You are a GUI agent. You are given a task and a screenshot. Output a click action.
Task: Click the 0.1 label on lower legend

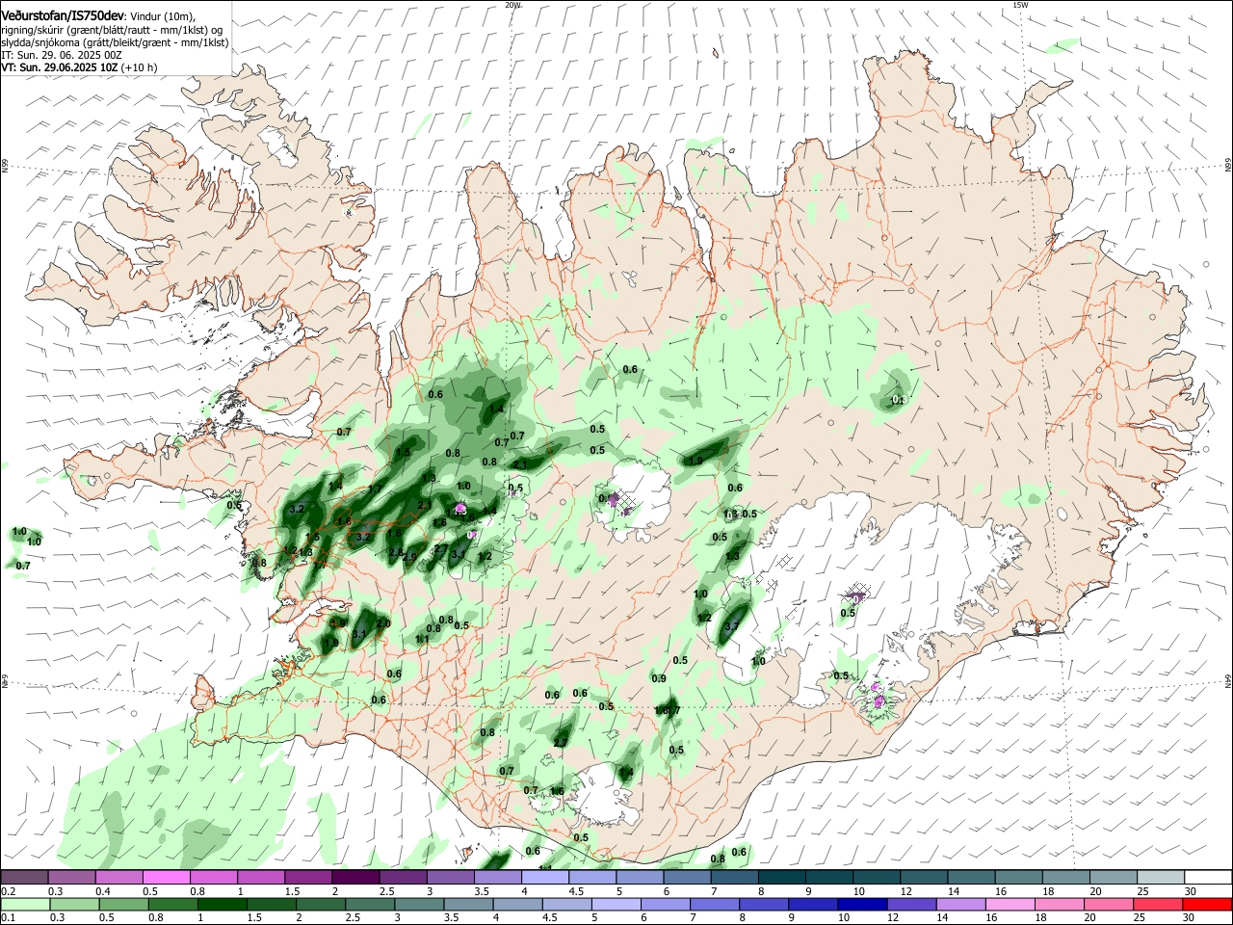click(x=8, y=917)
